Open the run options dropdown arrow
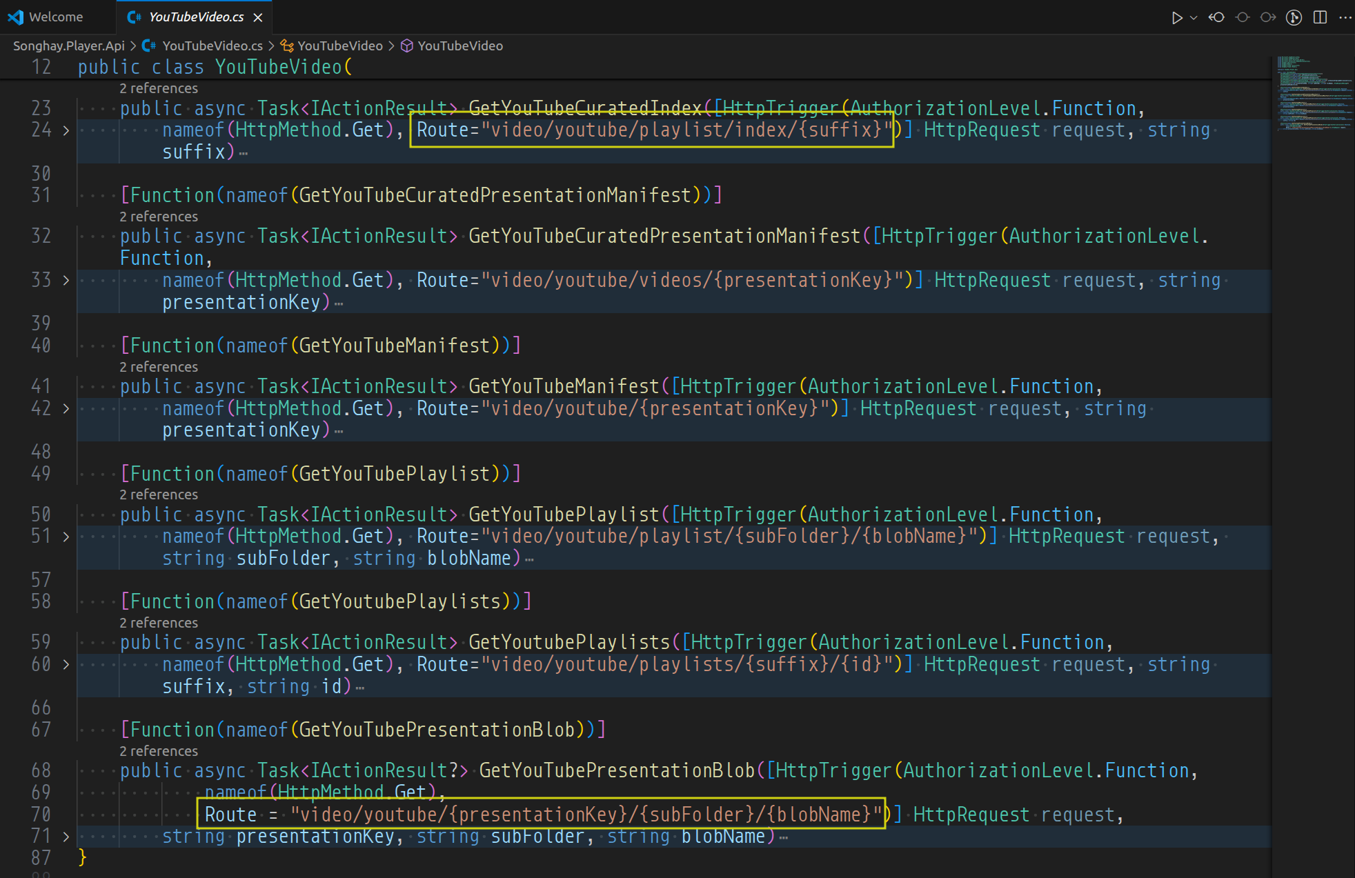Viewport: 1355px width, 878px height. (1194, 17)
